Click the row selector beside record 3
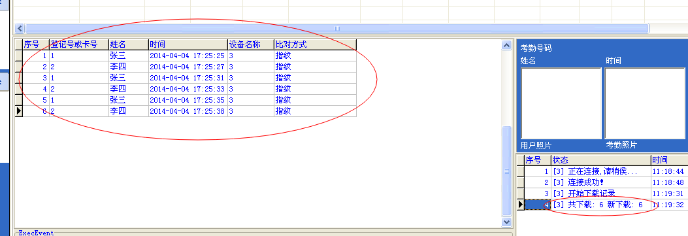688x236 pixels. click(18, 78)
